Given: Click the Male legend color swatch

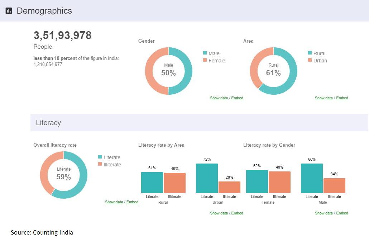Looking at the screenshot, I should (x=205, y=53).
